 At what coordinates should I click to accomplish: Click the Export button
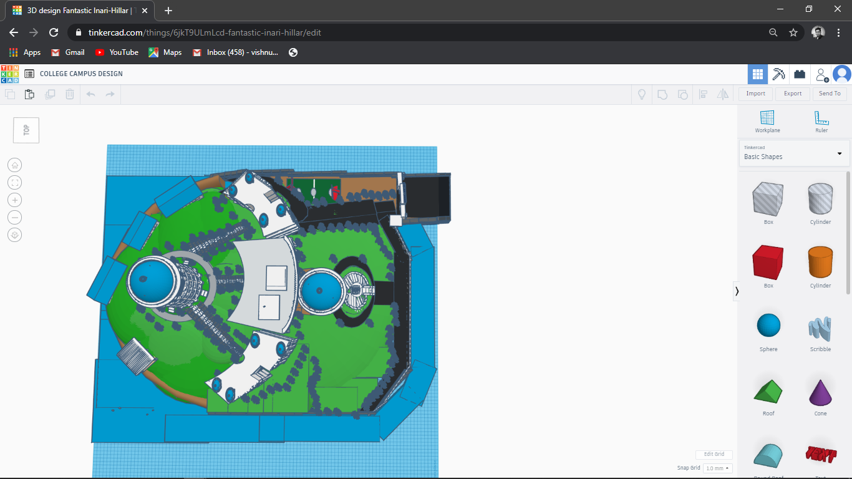tap(792, 94)
